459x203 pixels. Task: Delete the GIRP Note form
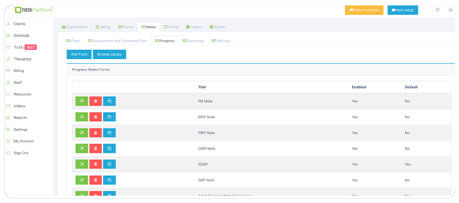(x=95, y=149)
